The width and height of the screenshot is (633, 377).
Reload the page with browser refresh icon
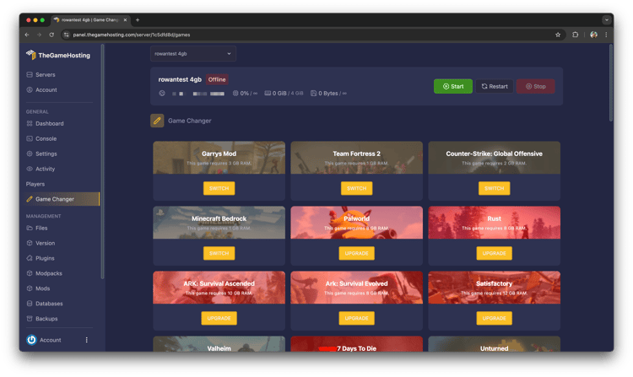pyautogui.click(x=51, y=35)
